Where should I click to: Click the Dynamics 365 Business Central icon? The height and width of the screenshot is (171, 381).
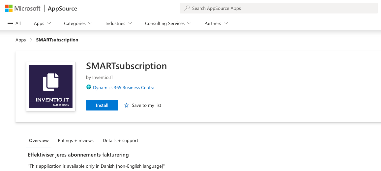point(89,87)
